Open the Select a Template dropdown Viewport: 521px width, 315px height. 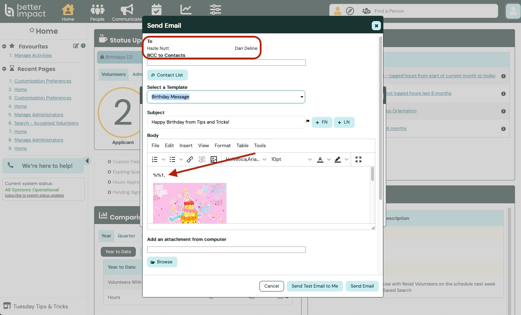226,97
